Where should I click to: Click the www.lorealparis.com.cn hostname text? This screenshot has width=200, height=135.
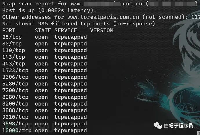[103, 17]
